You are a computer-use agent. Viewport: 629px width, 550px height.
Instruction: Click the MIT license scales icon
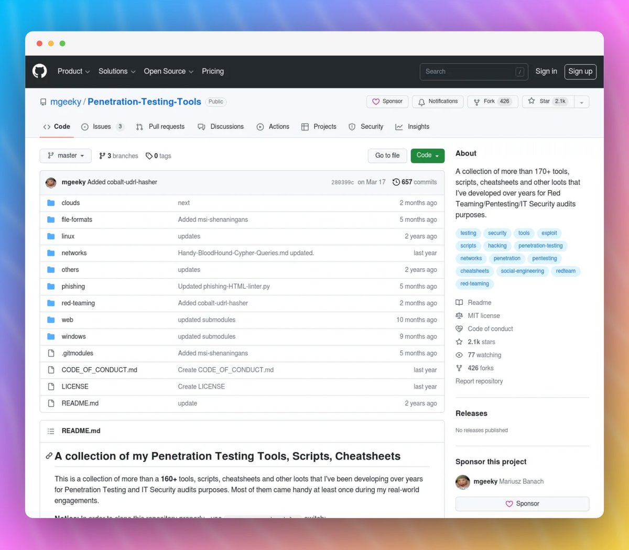pos(460,315)
